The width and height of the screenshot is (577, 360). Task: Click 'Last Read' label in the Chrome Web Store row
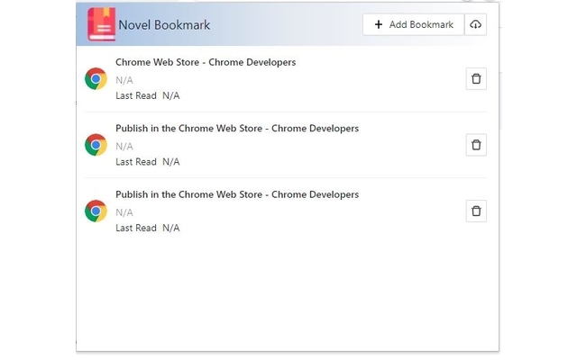click(x=136, y=95)
